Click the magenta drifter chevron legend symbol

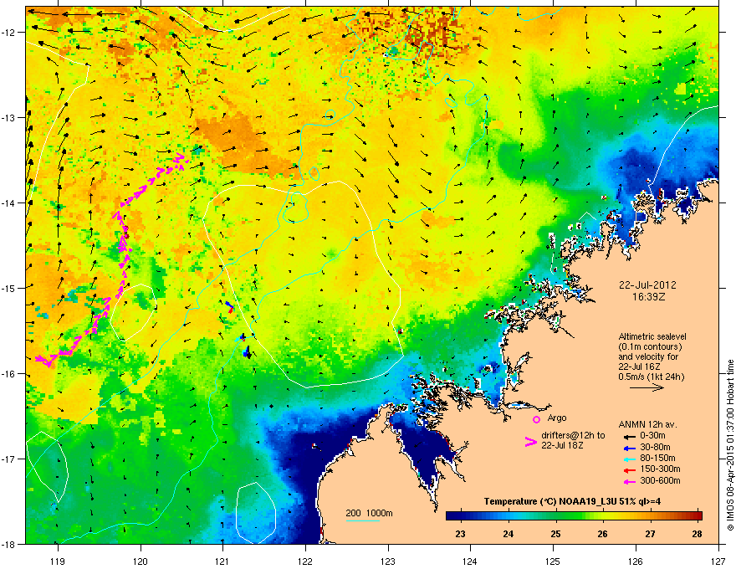click(x=531, y=442)
